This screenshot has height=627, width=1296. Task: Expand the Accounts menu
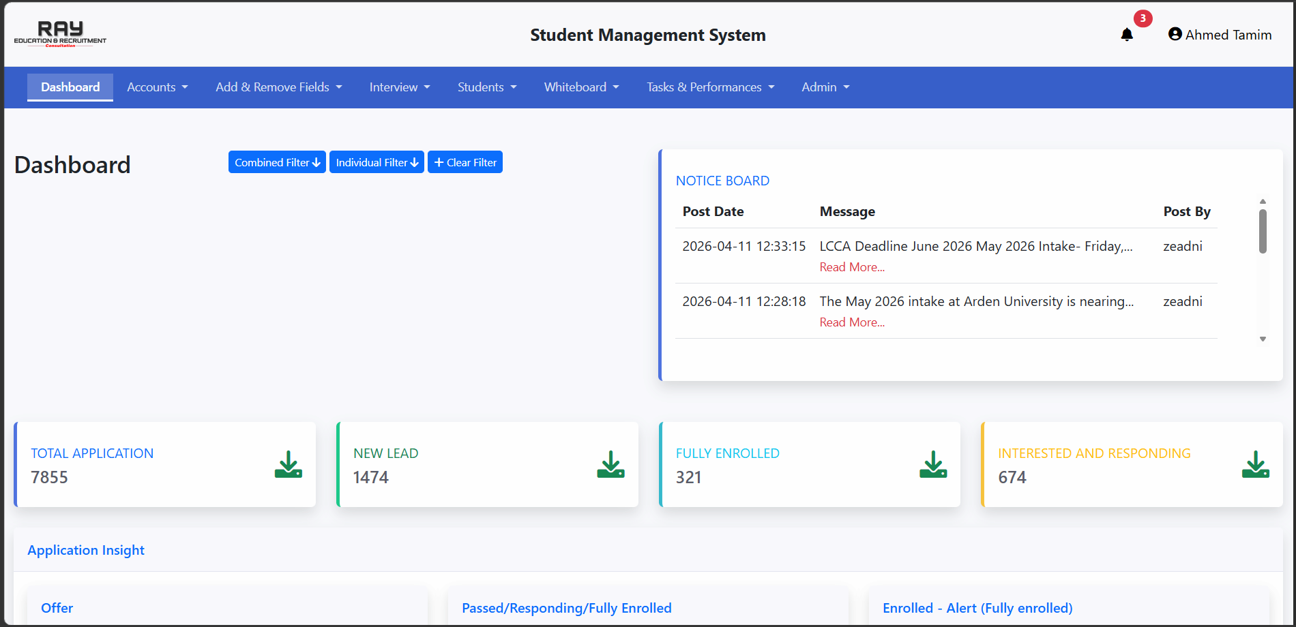[158, 87]
